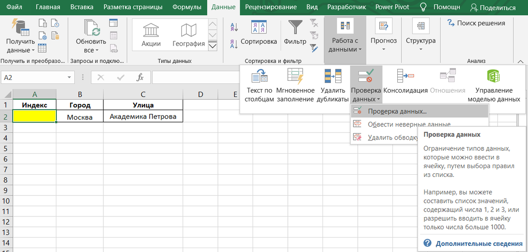Select География data type
The width and height of the screenshot is (528, 252).
pos(188,34)
